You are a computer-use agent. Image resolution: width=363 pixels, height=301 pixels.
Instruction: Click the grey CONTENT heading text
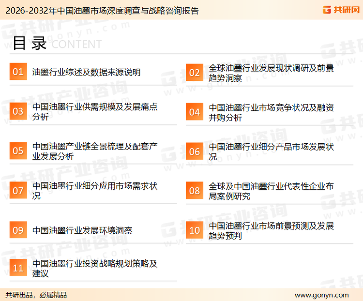point(76,44)
